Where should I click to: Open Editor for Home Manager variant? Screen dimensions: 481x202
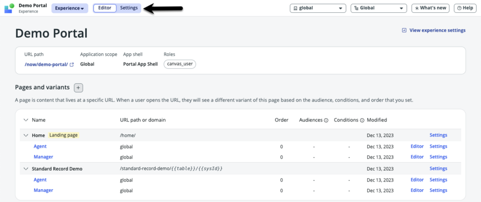417,157
